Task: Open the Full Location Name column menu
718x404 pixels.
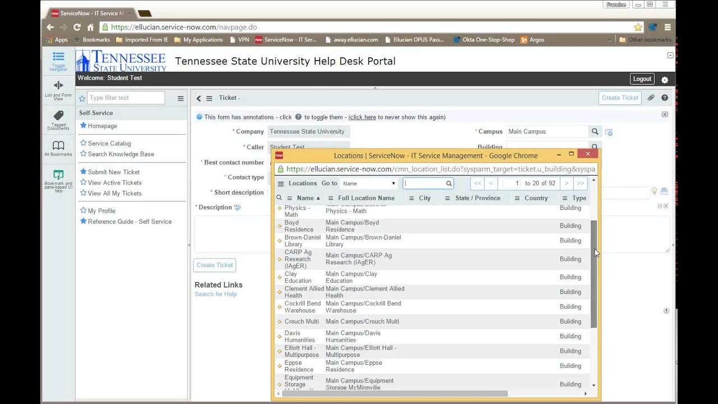Action: 331,198
